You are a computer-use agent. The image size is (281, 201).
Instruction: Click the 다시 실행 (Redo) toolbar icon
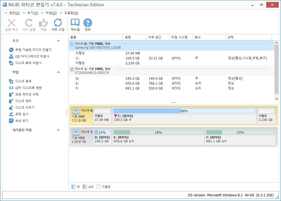(x=29, y=23)
